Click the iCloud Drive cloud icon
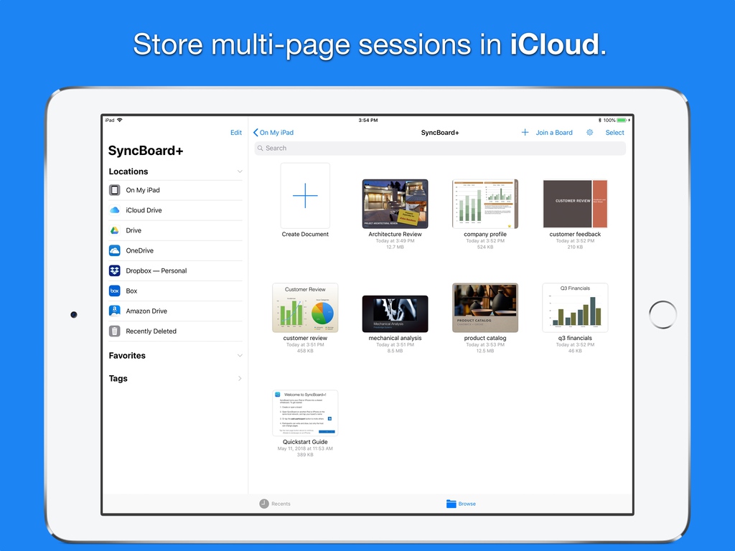735x551 pixels. click(114, 210)
